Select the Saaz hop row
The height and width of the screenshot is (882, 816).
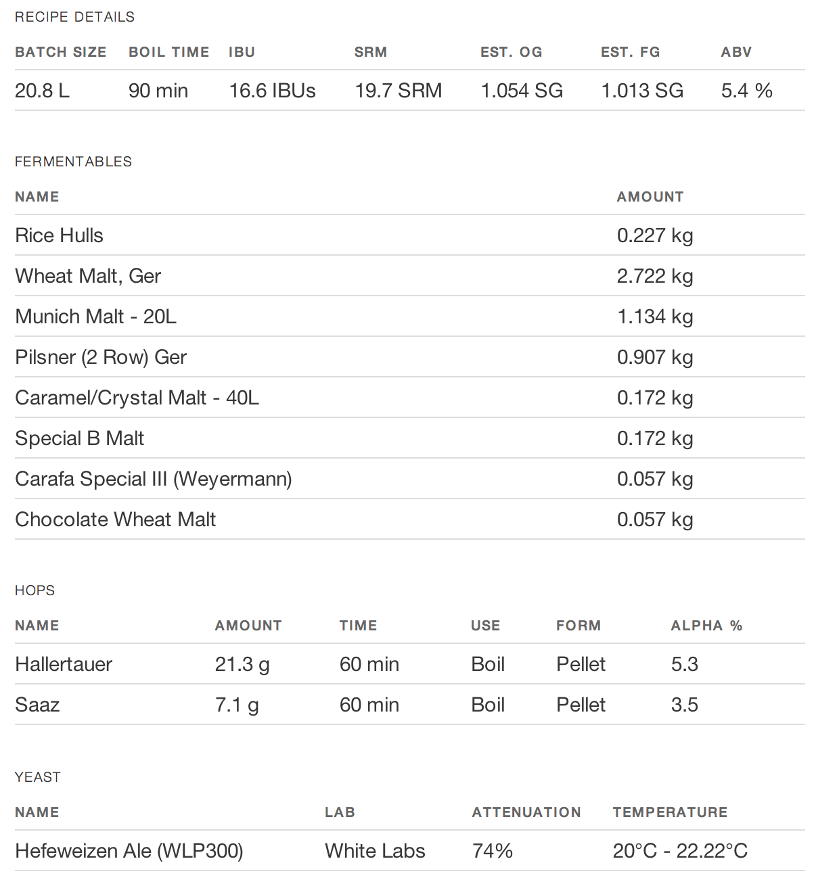pyautogui.click(x=37, y=705)
